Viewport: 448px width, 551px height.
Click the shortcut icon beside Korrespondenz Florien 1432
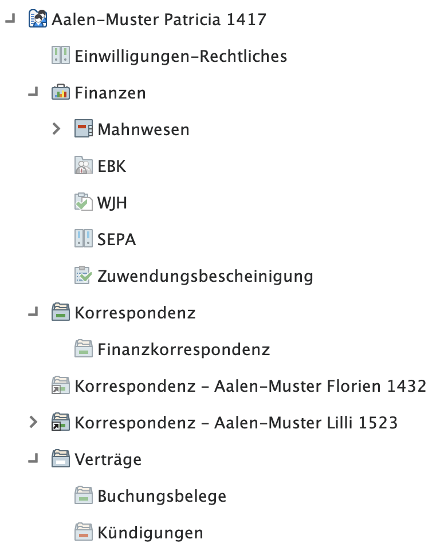pos(61,386)
